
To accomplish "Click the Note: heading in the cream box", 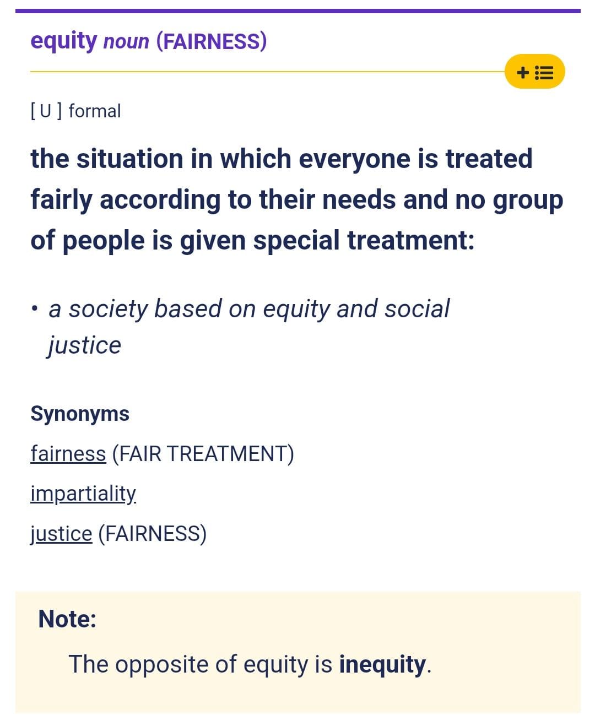I will 67,619.
